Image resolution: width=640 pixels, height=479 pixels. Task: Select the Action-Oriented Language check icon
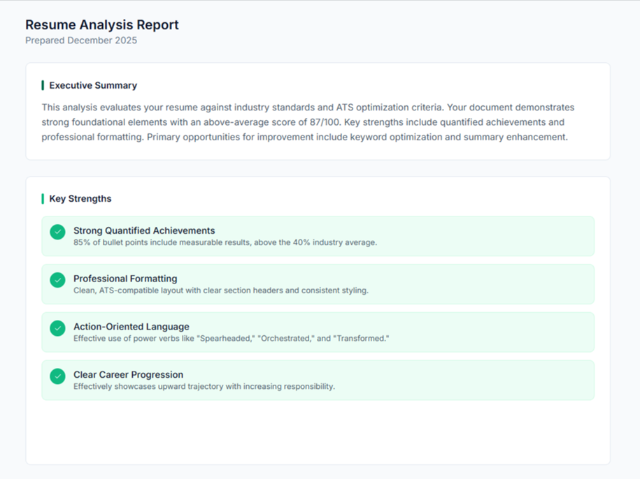pos(57,328)
